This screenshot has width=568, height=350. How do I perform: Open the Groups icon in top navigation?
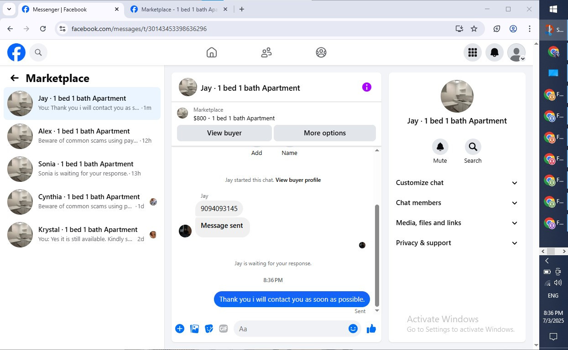[x=321, y=52]
